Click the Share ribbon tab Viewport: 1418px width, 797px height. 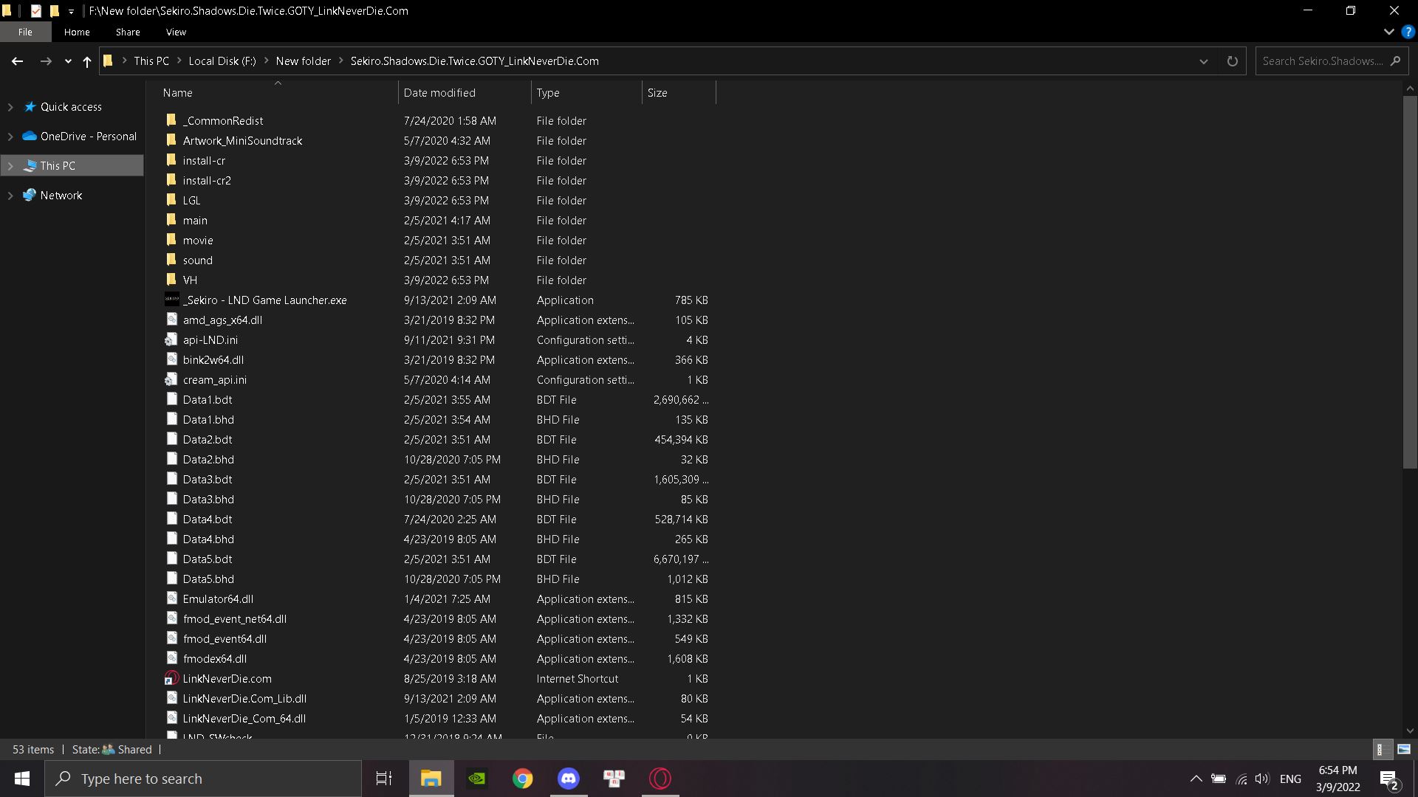[x=128, y=32]
